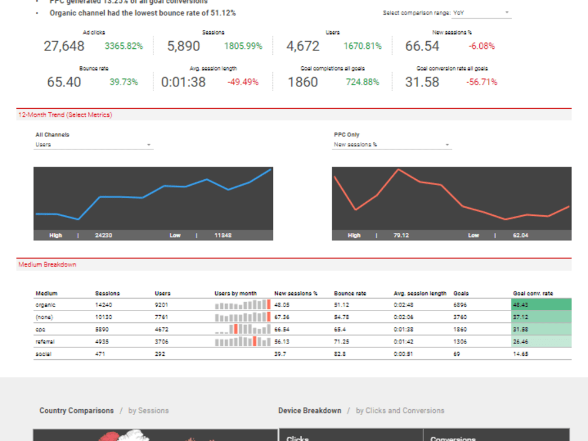The height and width of the screenshot is (441, 588).
Task: Click the 12-Month Trend section heading
Action: coord(64,115)
